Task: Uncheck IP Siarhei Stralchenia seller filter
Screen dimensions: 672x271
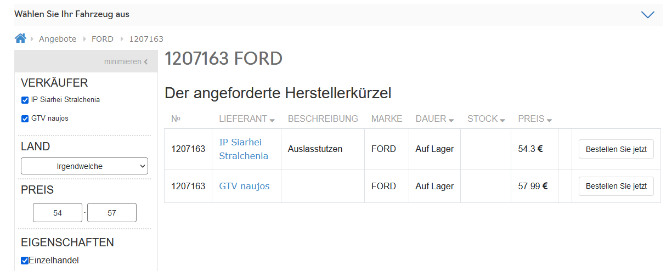Action: click(25, 100)
